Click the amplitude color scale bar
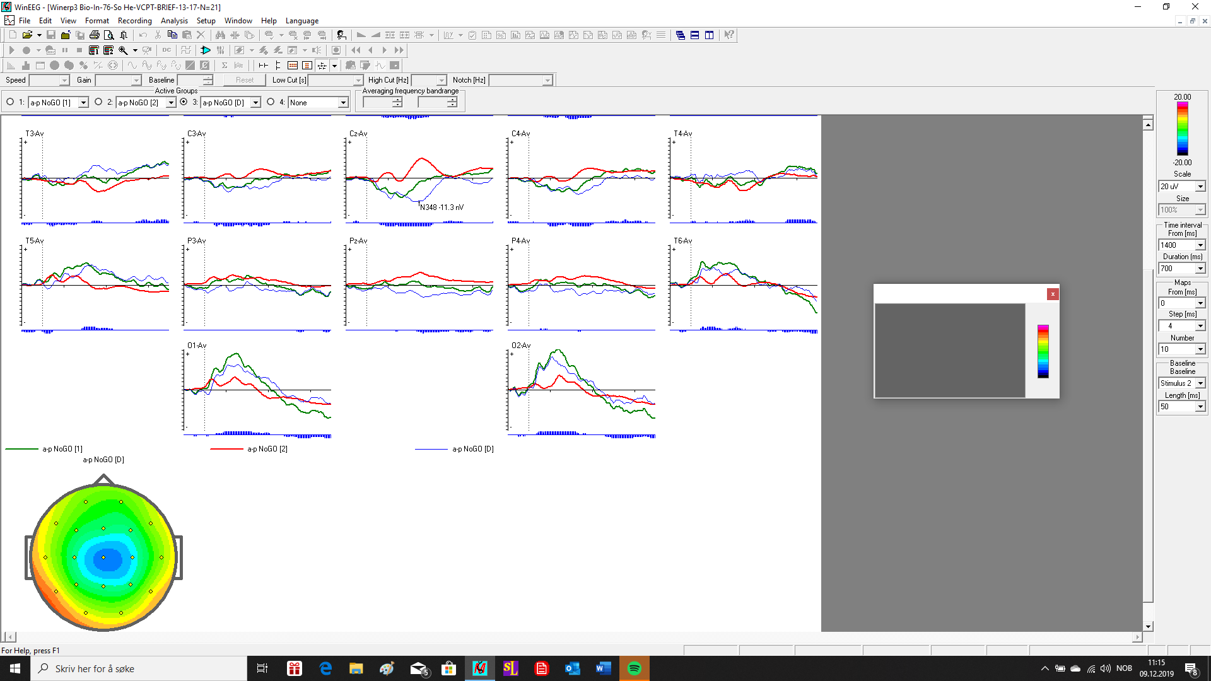Viewport: 1211px width, 681px height. click(1182, 129)
